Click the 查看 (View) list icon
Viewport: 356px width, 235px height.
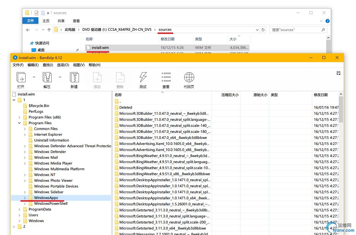pyautogui.click(x=166, y=77)
